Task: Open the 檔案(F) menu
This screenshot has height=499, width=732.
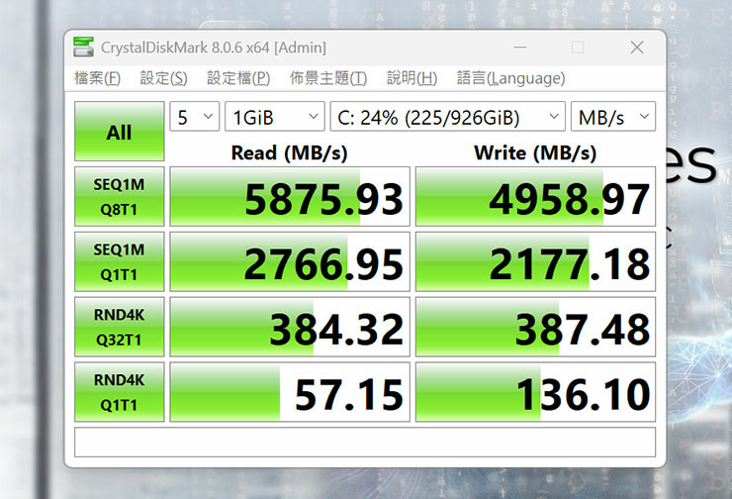Action: pyautogui.click(x=98, y=78)
